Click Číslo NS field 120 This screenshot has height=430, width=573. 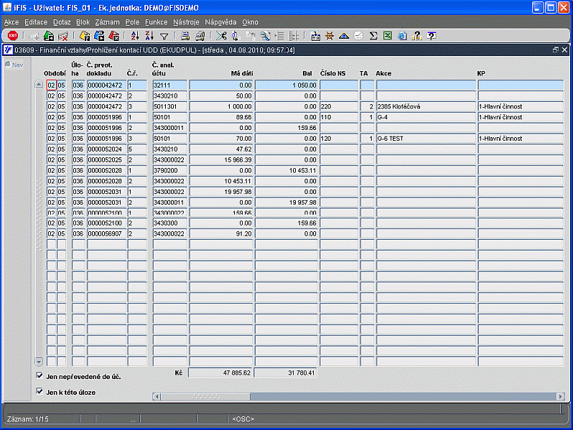339,139
